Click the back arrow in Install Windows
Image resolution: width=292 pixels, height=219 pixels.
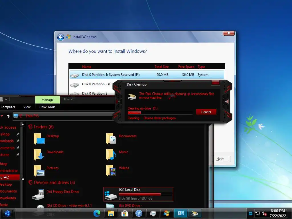coord(60,37)
